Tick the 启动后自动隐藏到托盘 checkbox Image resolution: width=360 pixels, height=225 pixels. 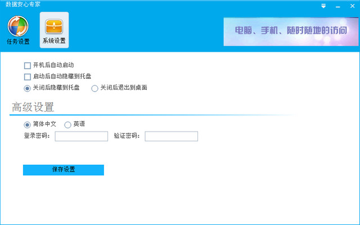(x=28, y=76)
